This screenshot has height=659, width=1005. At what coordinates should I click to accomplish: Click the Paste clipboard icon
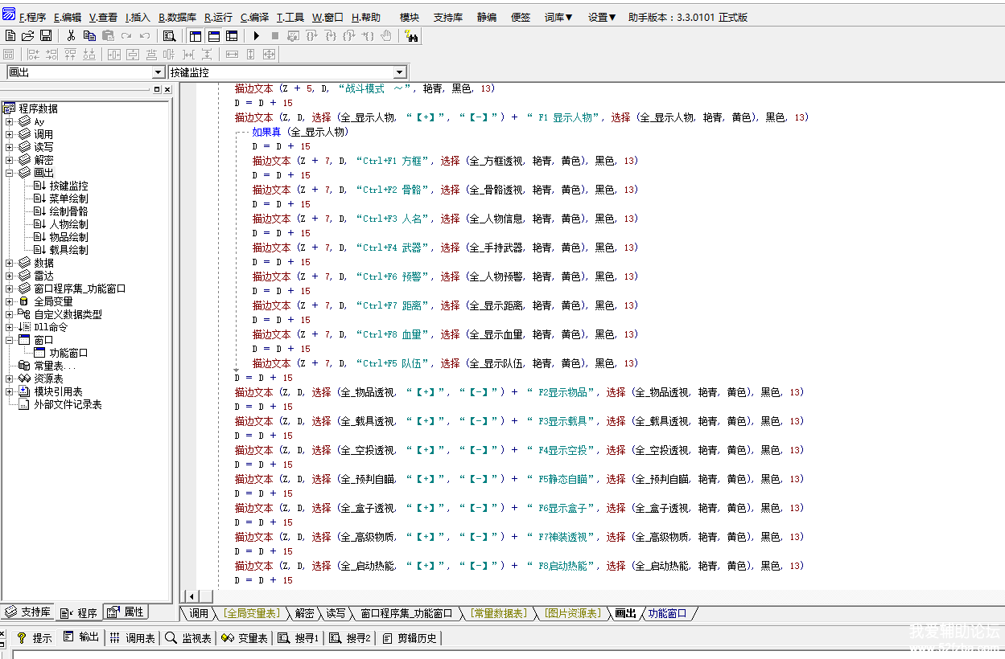tap(108, 35)
